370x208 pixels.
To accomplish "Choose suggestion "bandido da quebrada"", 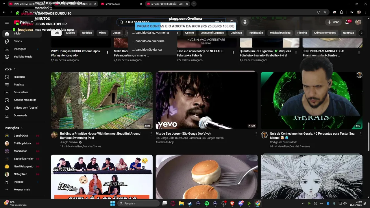I will (152, 41).
